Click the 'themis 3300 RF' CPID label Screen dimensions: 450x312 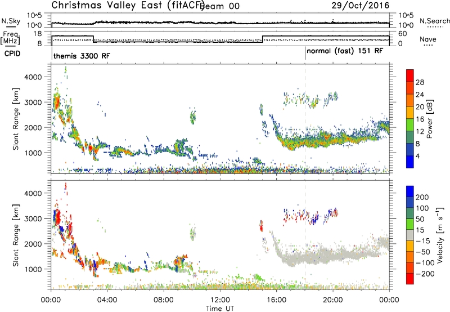(x=82, y=56)
